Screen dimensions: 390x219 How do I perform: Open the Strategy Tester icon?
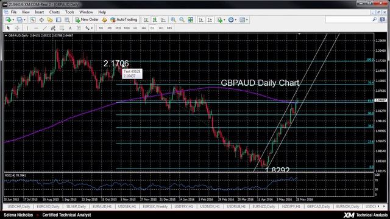click(67, 19)
